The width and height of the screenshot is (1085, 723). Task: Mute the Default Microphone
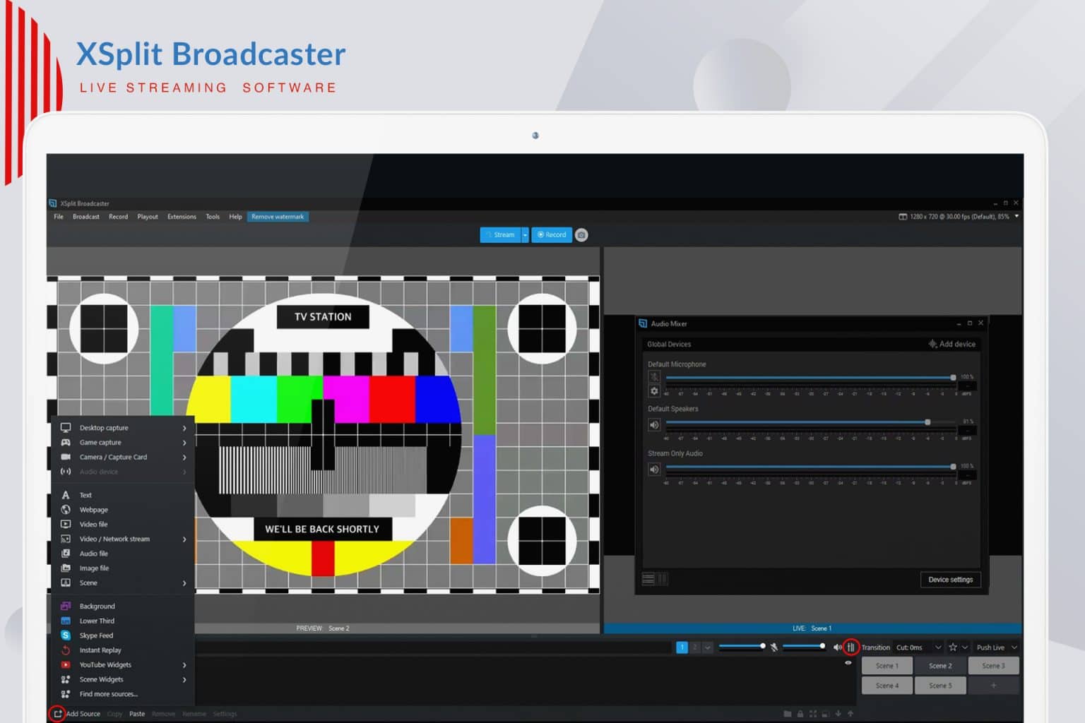[653, 377]
